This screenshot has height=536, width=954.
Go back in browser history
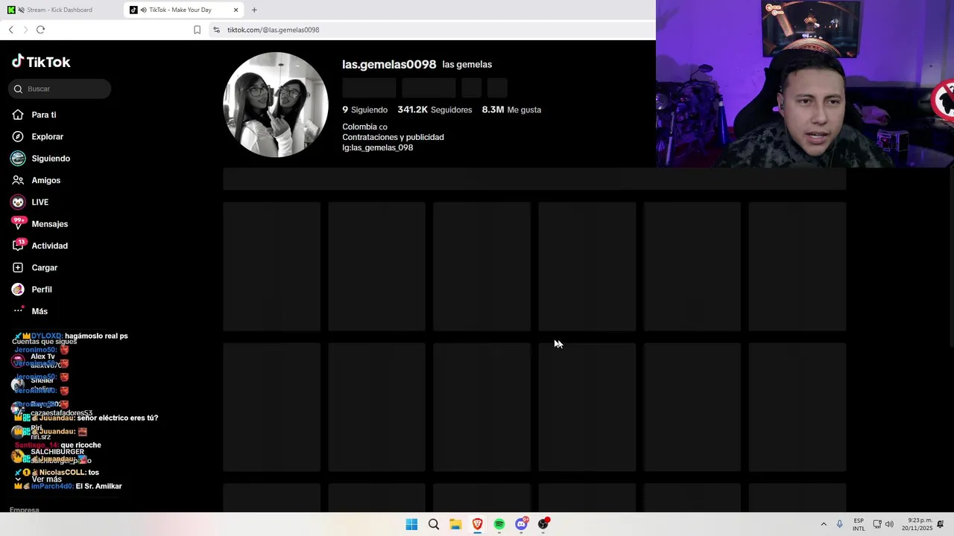coord(10,30)
